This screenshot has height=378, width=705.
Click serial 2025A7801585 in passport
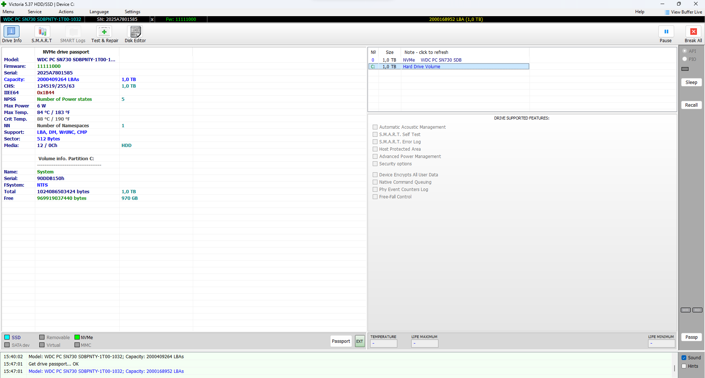(x=55, y=73)
